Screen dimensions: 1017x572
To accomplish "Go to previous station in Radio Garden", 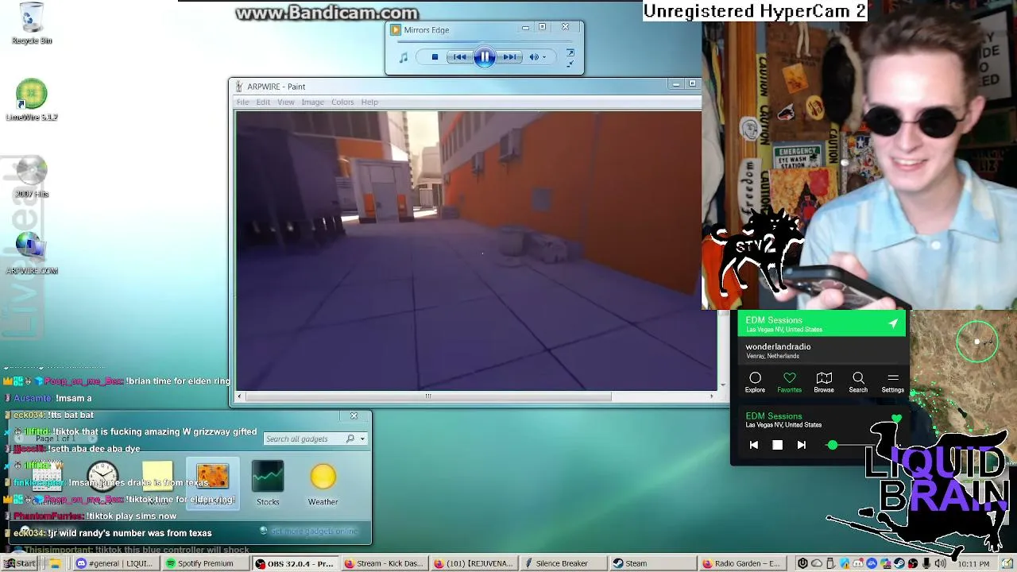I will tap(753, 445).
